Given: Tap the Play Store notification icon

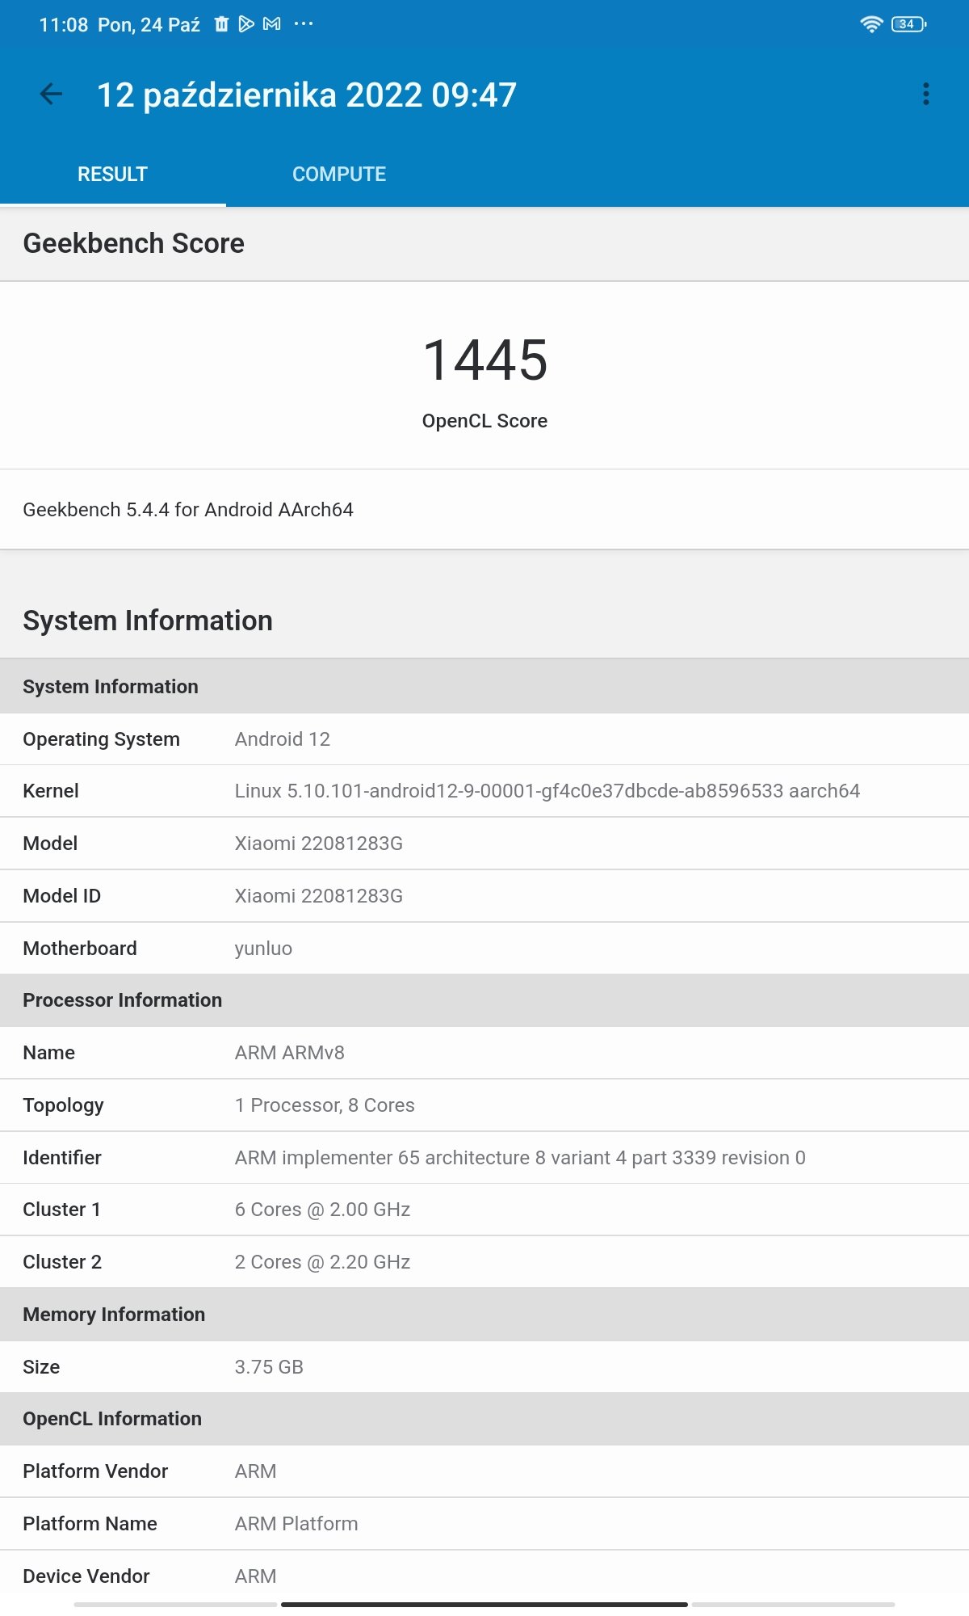Looking at the screenshot, I should tap(246, 24).
